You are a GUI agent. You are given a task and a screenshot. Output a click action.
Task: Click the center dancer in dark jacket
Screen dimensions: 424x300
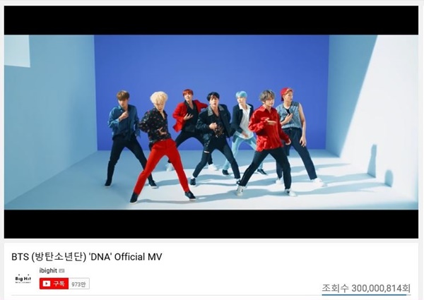point(213,138)
